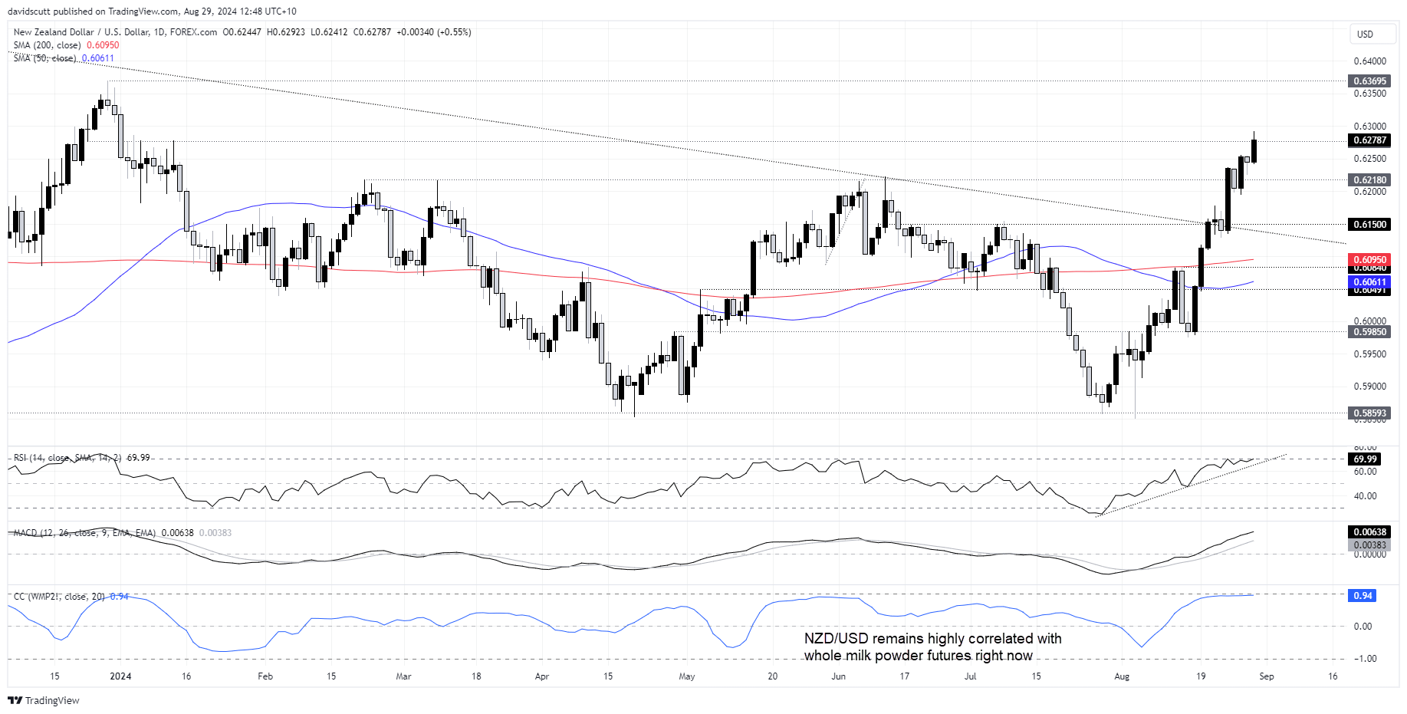1407x714 pixels.
Task: Select the MACD (12, 26, close, 9, EMA, EMA) legend
Action: tap(84, 532)
